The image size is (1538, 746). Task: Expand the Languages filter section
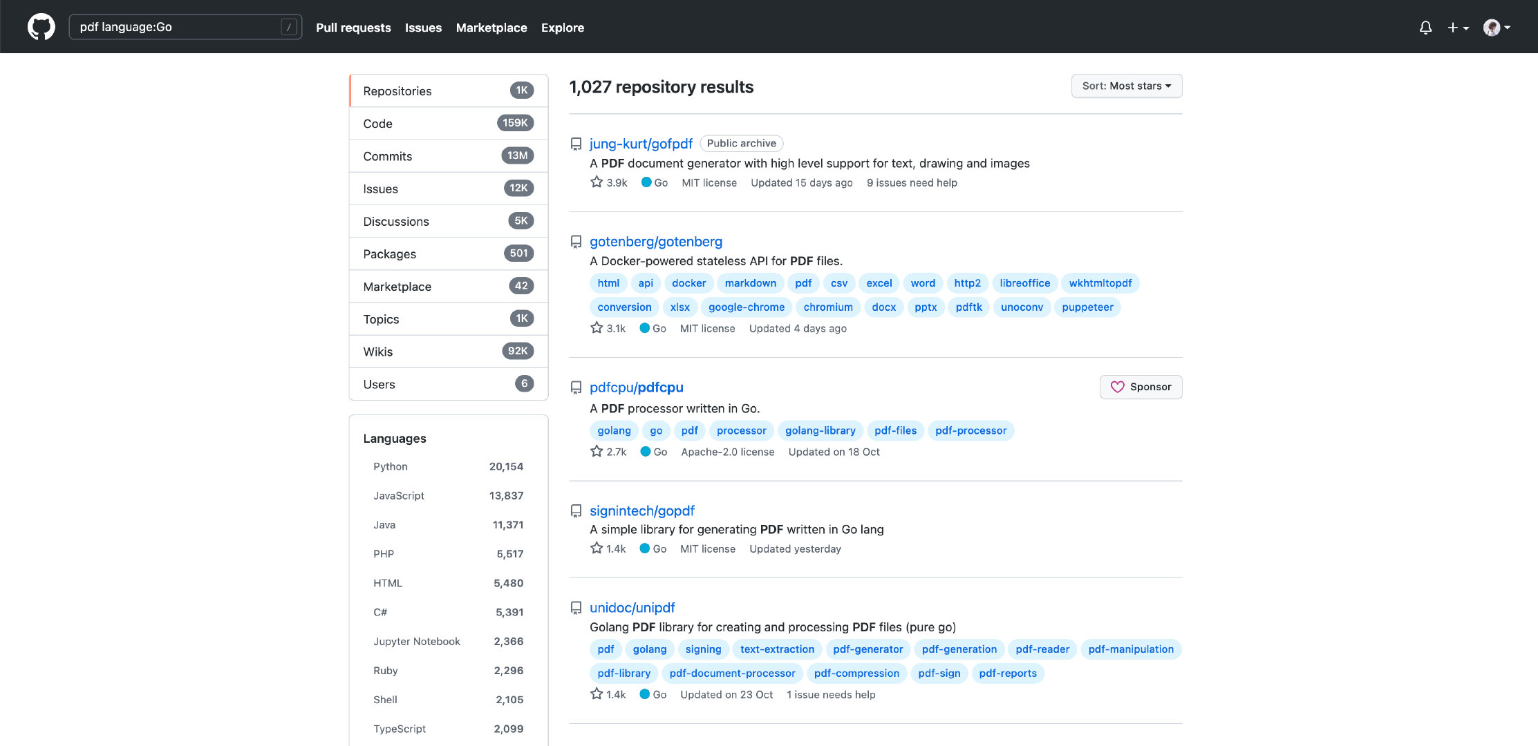(393, 438)
